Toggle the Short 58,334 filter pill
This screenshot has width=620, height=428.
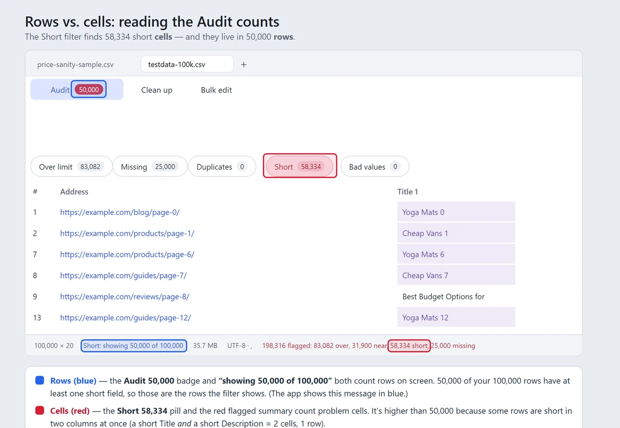pyautogui.click(x=300, y=166)
